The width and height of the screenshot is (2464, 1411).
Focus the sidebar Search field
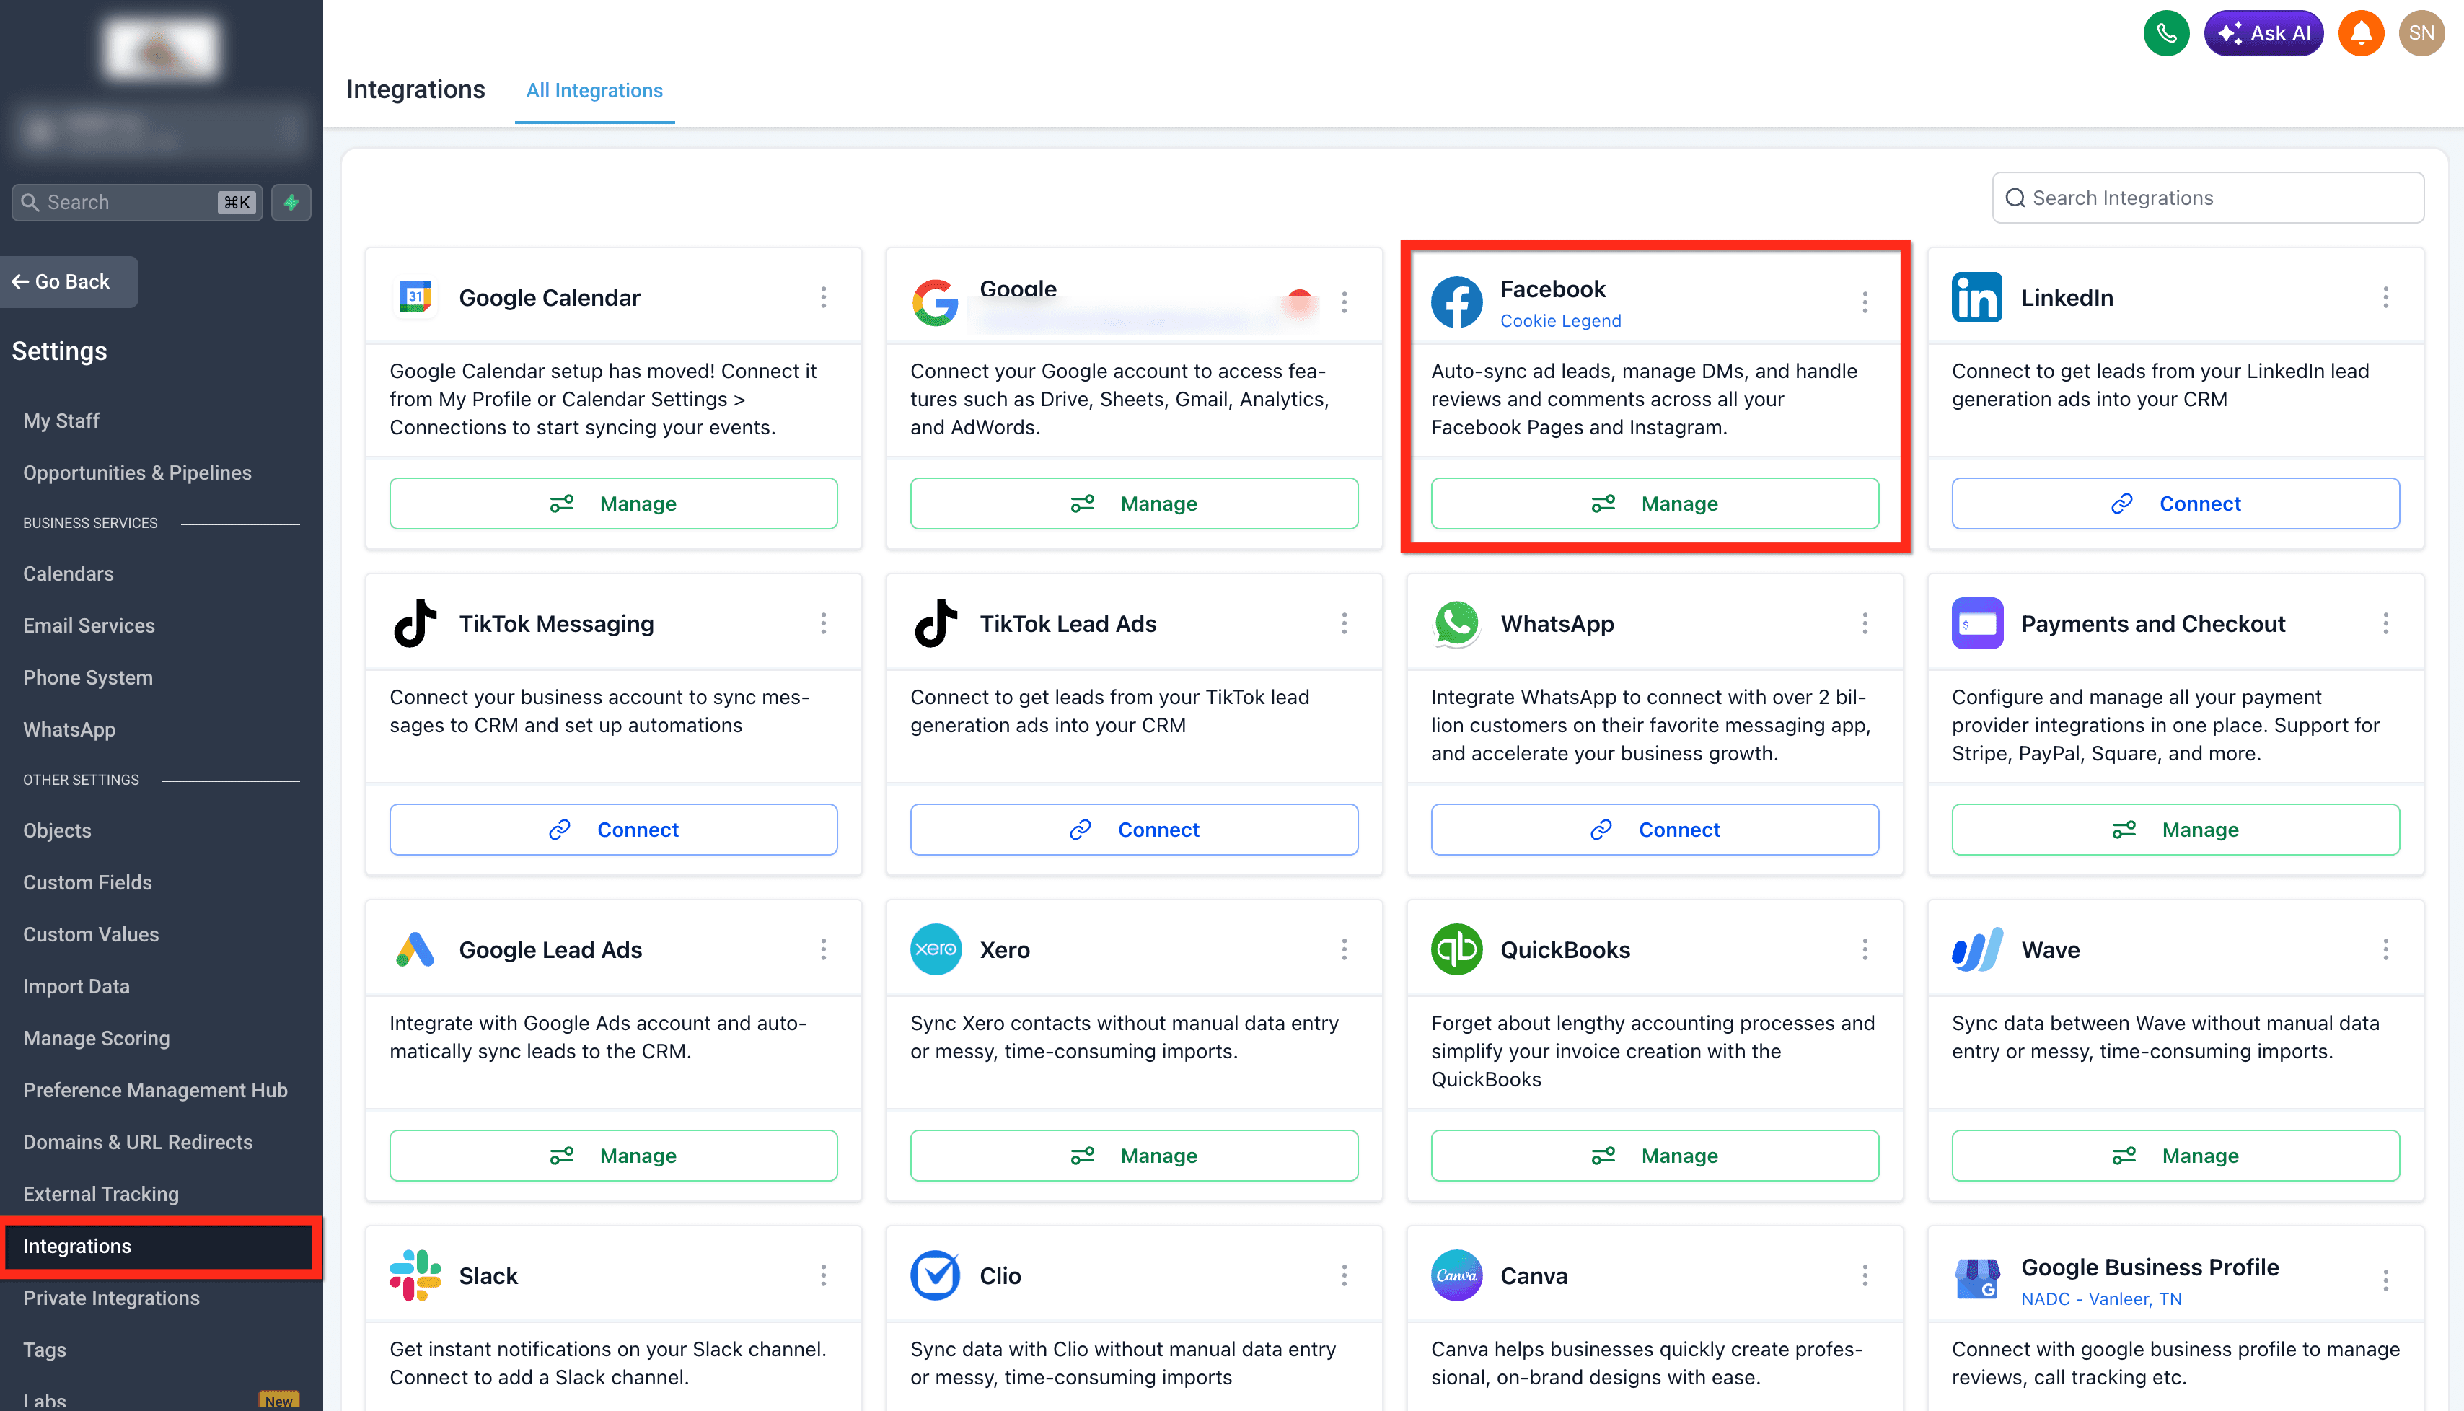point(136,203)
